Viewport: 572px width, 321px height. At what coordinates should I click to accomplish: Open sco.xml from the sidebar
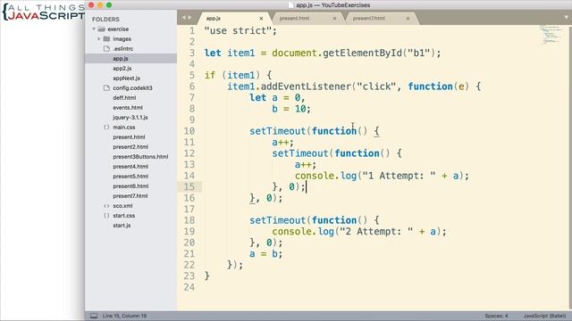[x=122, y=206]
